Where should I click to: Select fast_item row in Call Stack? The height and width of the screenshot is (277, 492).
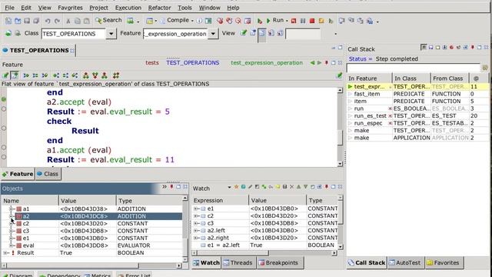pos(417,94)
